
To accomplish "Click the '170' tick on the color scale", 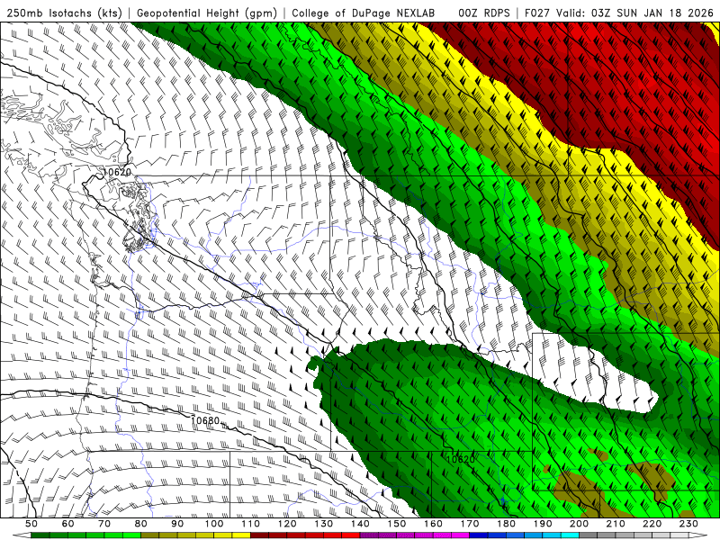I will (x=470, y=524).
